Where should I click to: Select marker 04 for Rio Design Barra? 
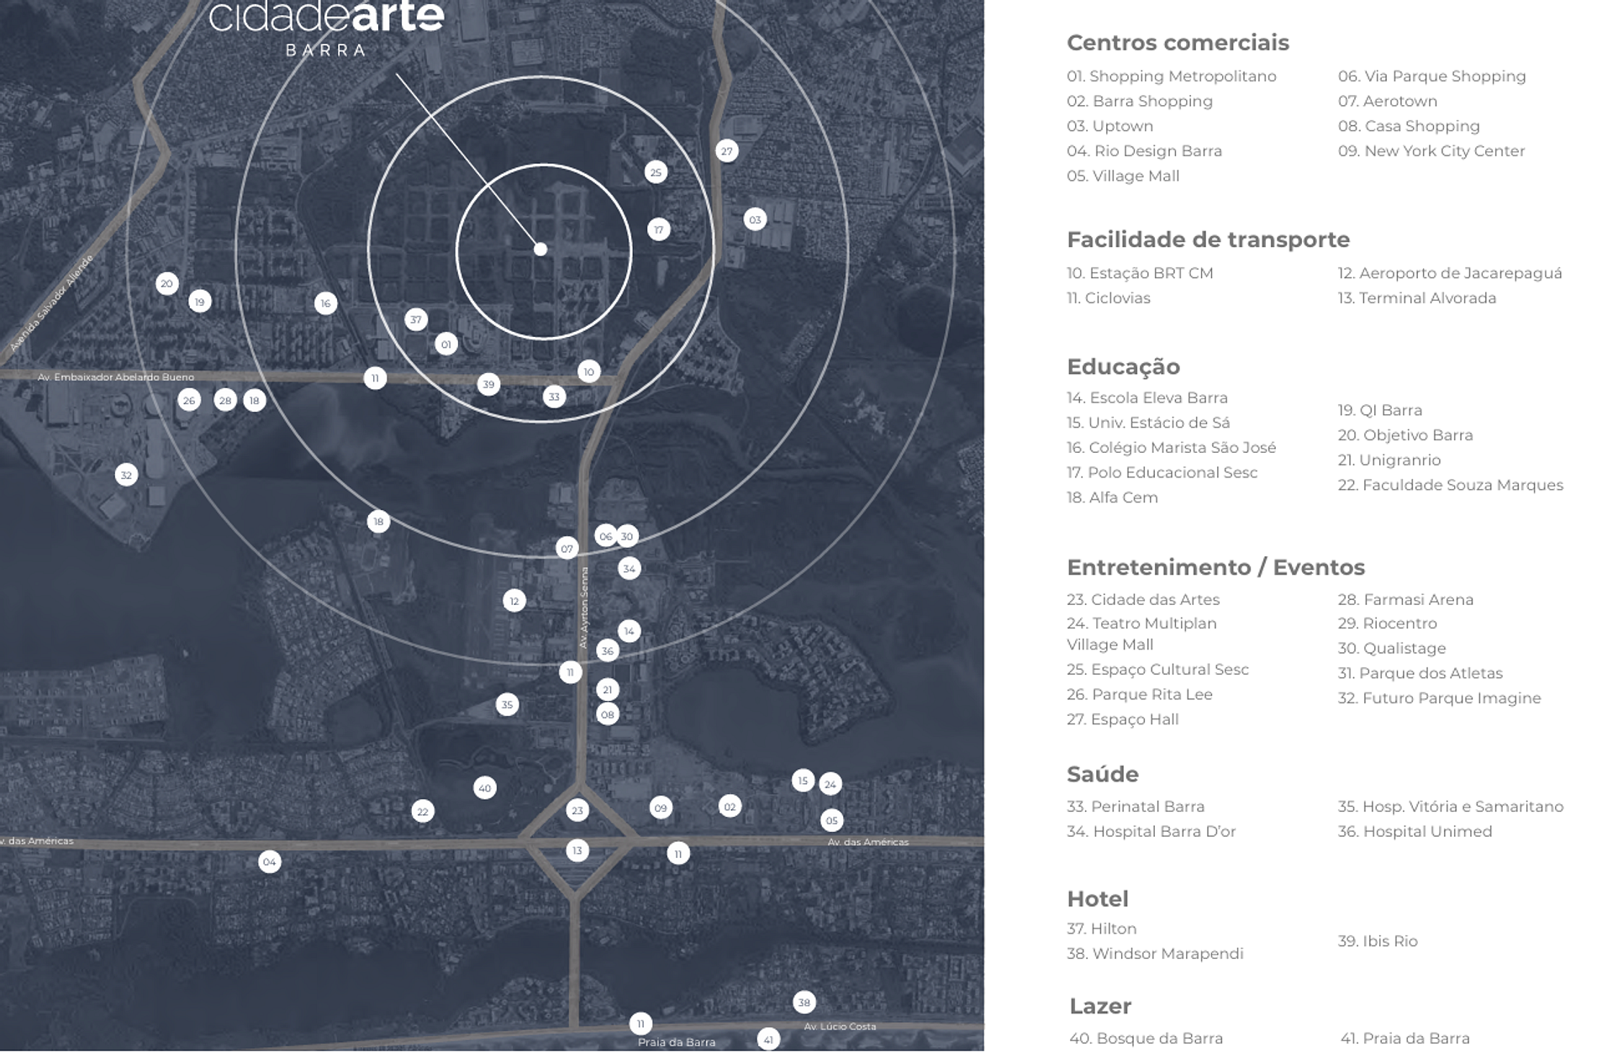[x=269, y=861]
